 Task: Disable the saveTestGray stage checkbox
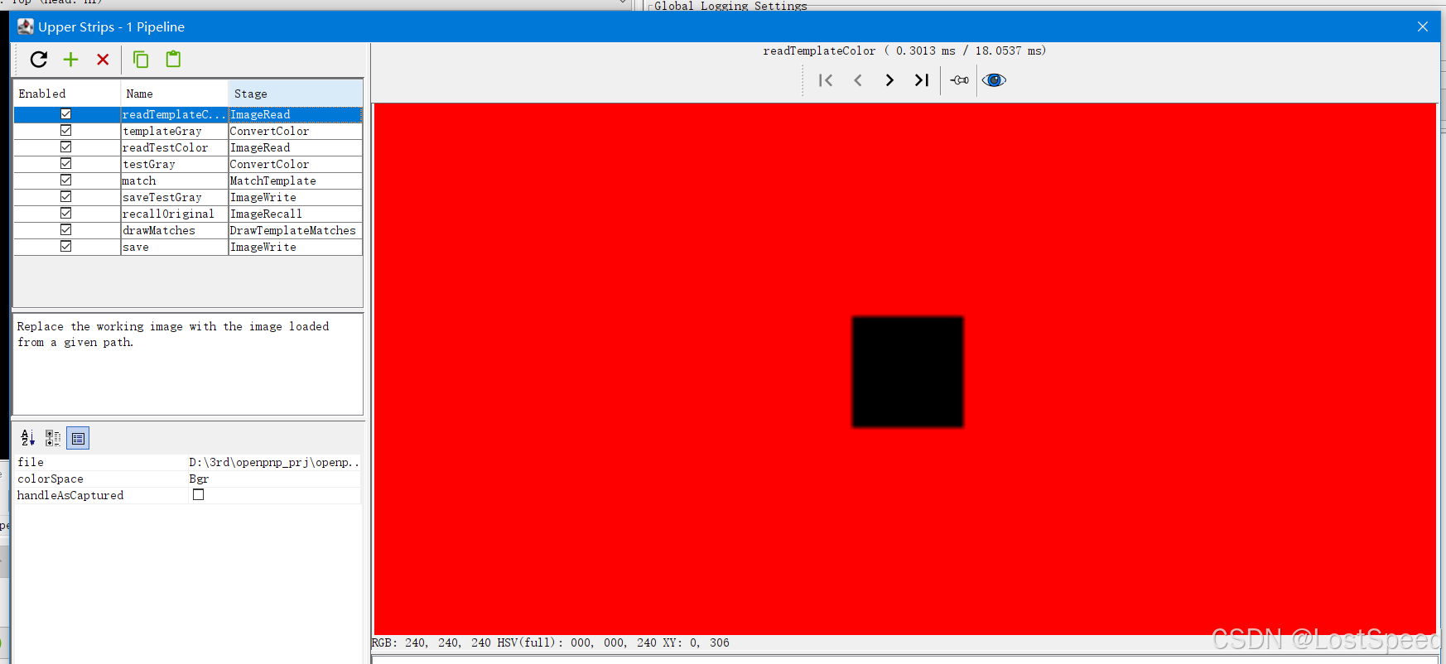65,197
